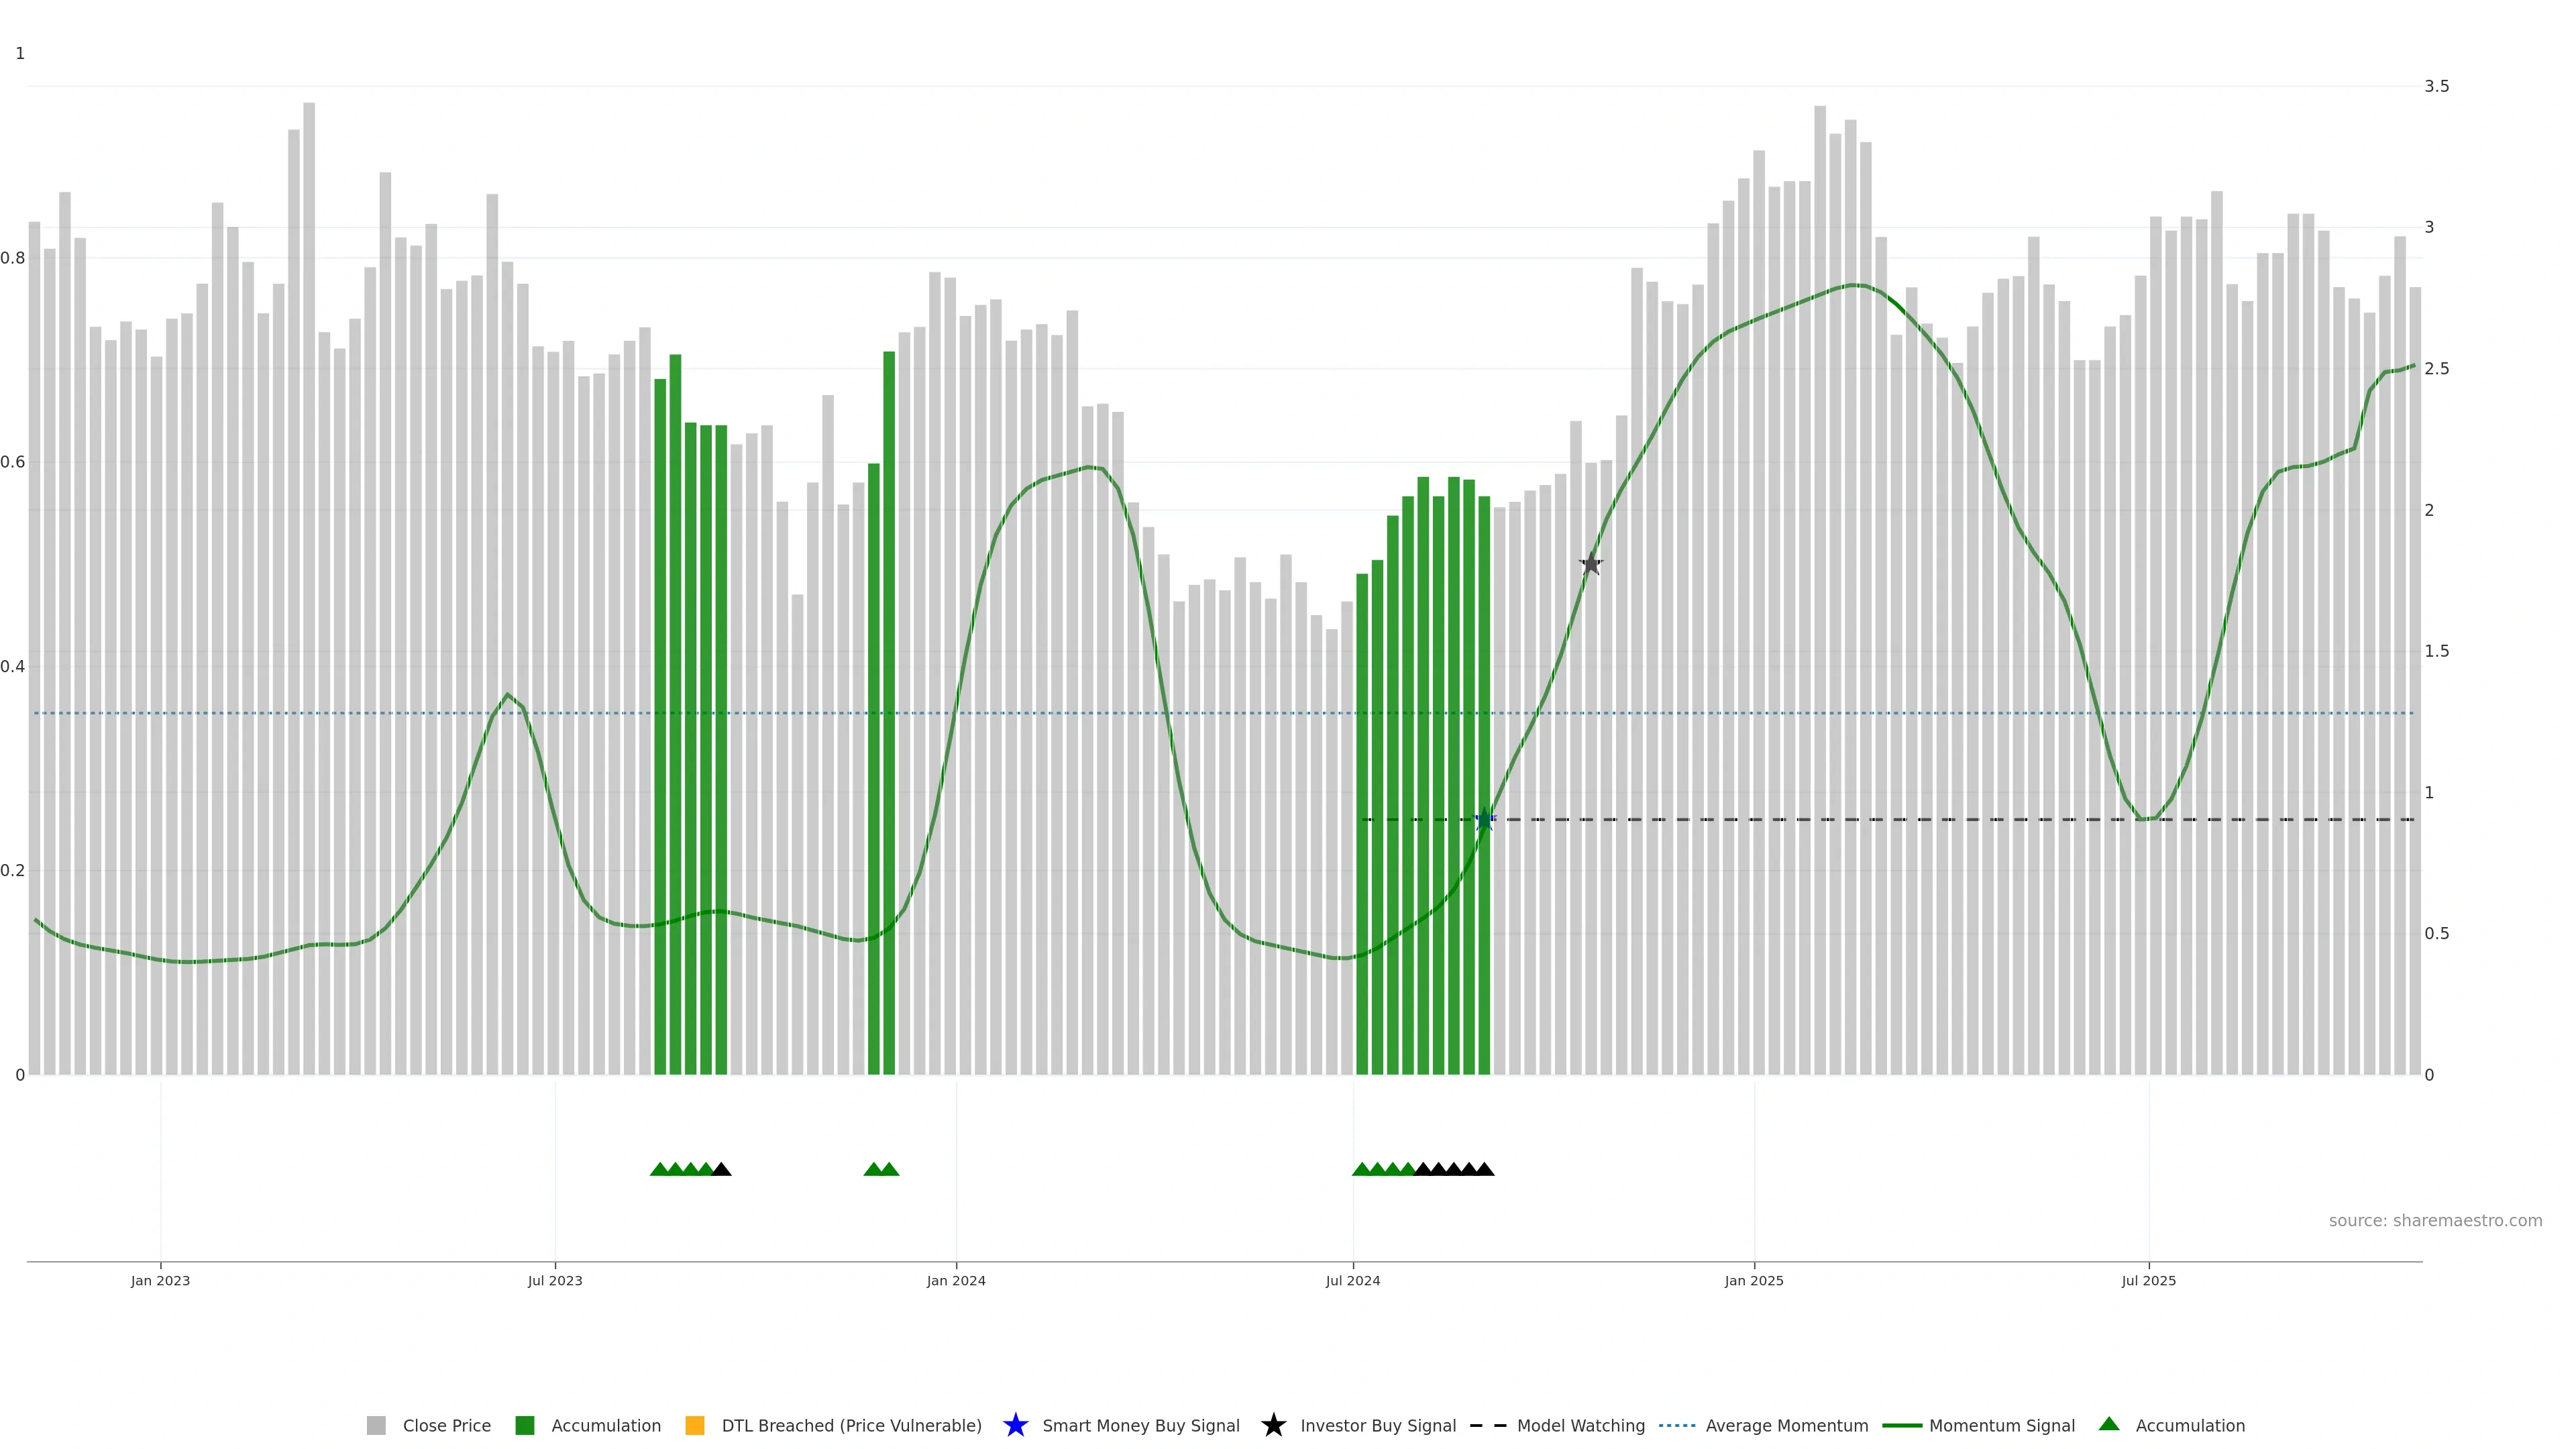Click the black Investor Buy Signal star in legend

point(1273,1425)
